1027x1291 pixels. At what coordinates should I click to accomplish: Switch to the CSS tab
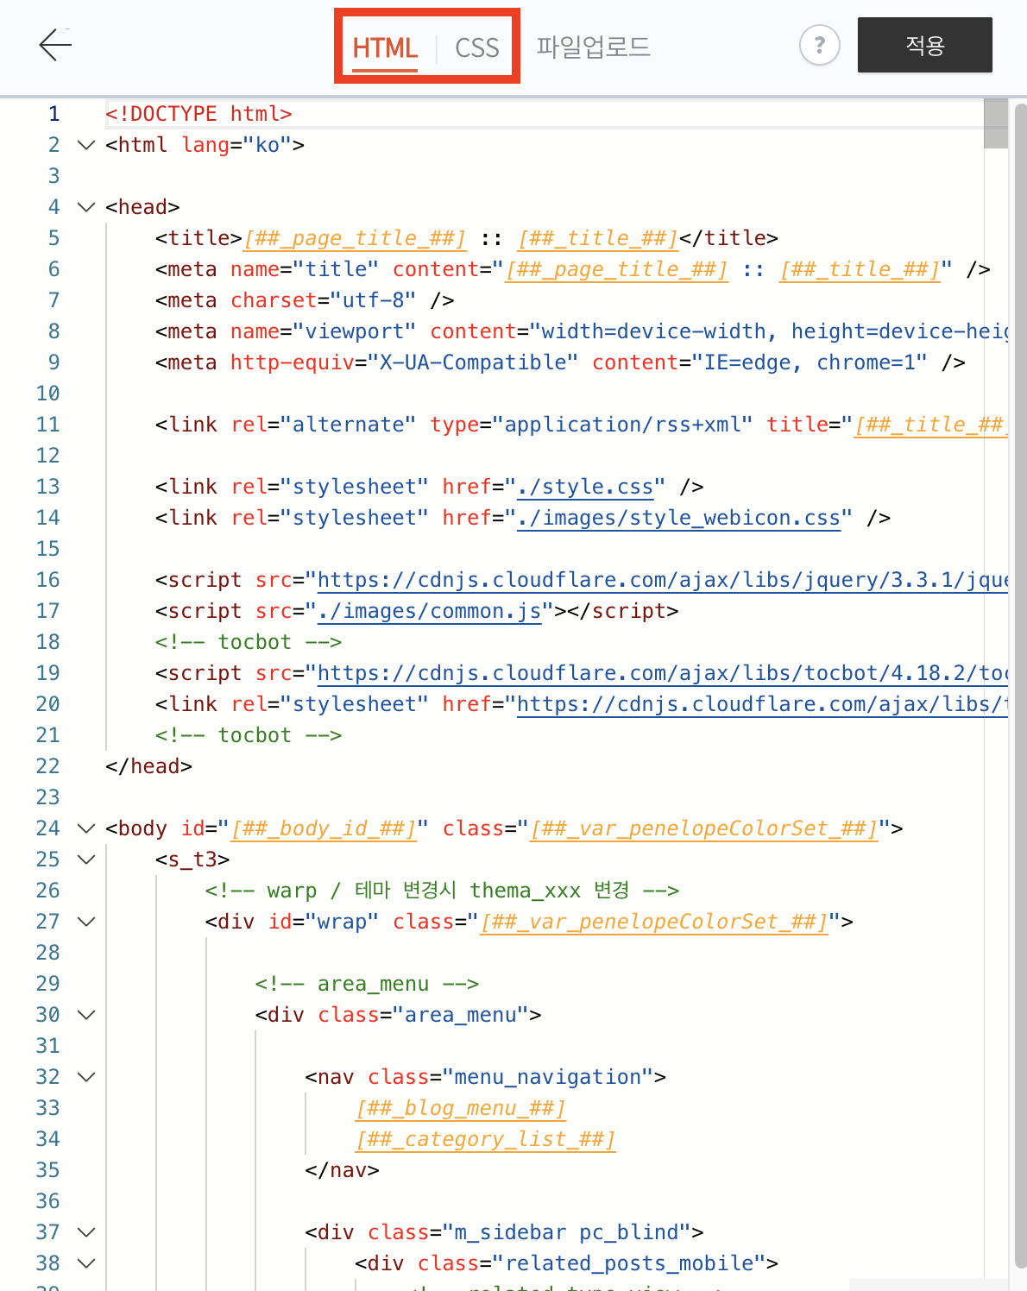point(477,47)
